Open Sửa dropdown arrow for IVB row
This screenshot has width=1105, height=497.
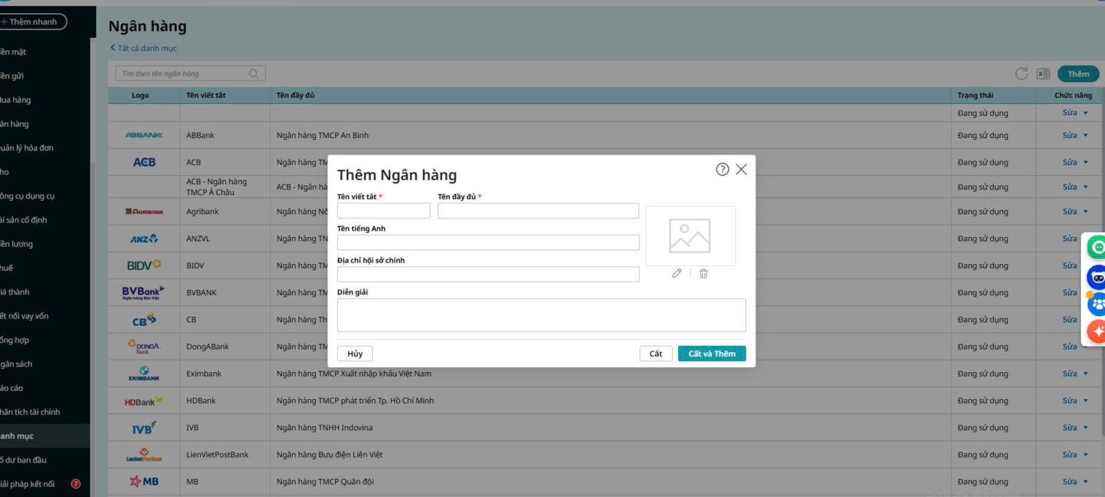1086,428
